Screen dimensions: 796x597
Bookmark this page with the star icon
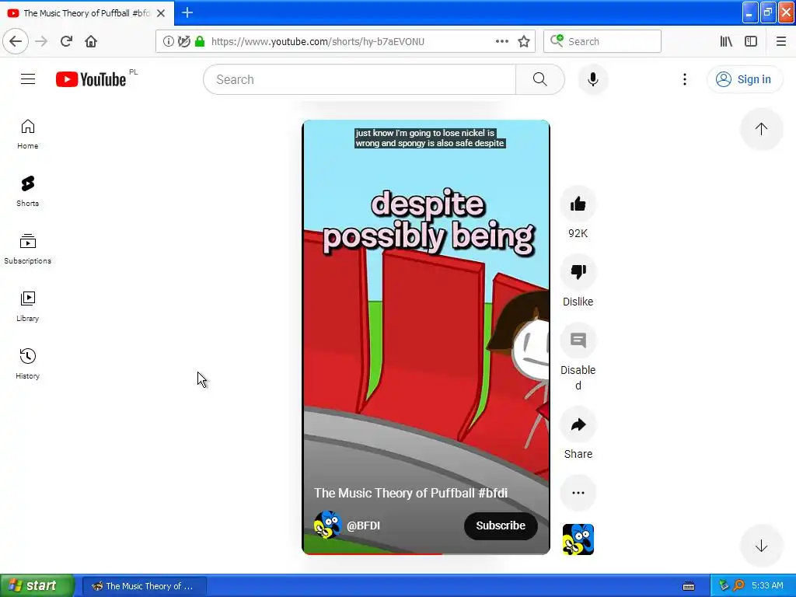pyautogui.click(x=524, y=42)
